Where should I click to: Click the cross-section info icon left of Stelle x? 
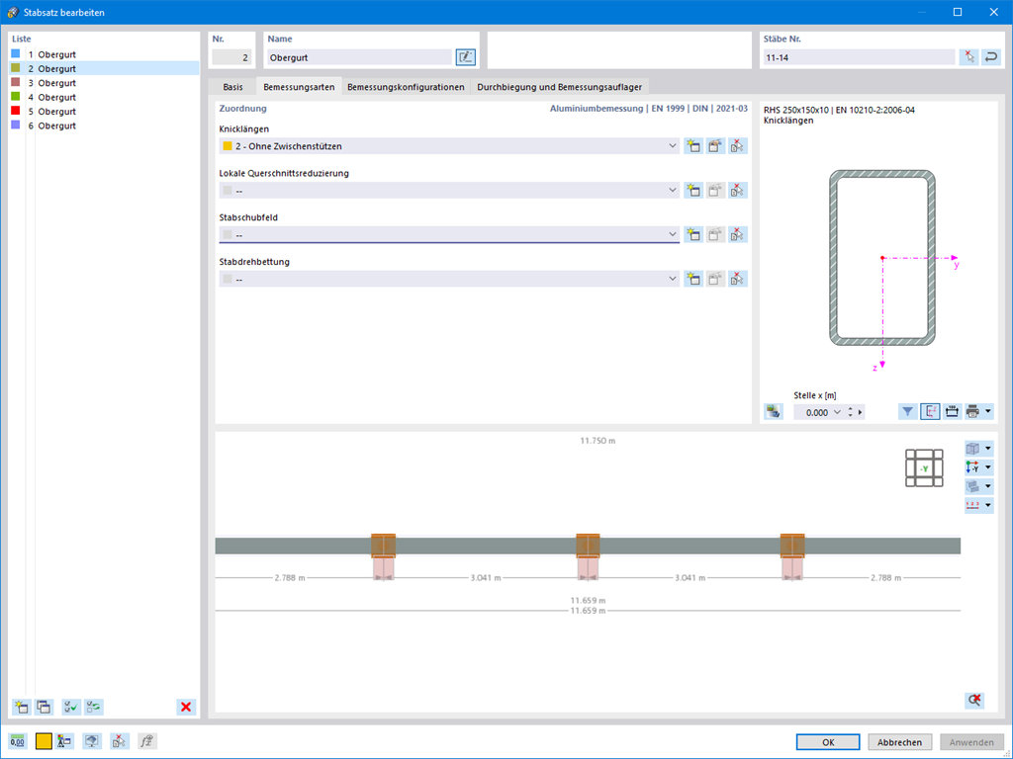(x=774, y=412)
